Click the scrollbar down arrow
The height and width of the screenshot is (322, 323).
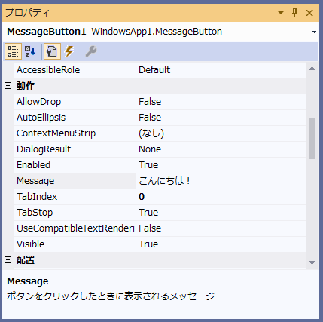[312, 262]
